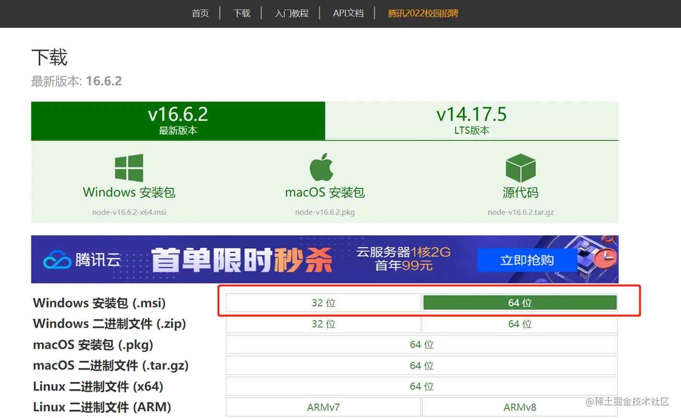Open the API文档 navigation link
681x418 pixels.
click(348, 14)
